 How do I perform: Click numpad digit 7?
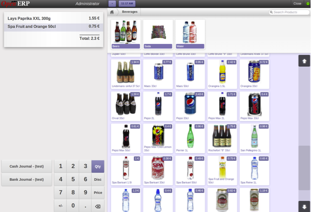(60, 193)
